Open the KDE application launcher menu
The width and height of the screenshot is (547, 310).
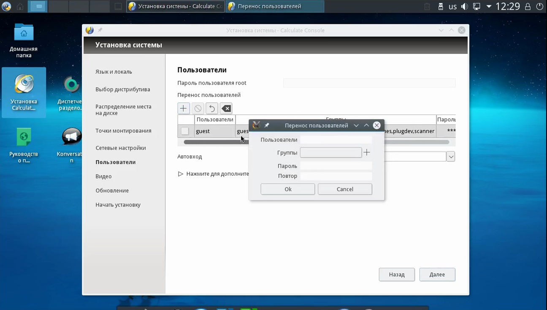pyautogui.click(x=6, y=6)
